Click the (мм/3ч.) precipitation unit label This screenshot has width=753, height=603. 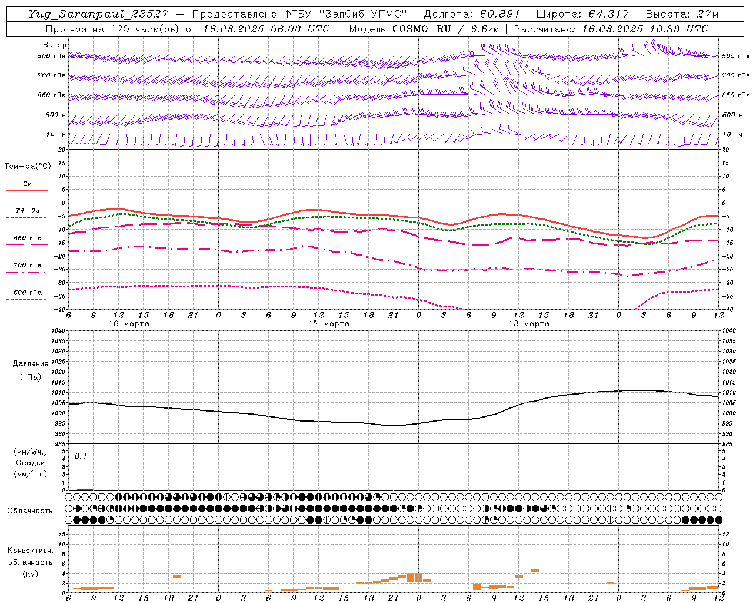31,452
